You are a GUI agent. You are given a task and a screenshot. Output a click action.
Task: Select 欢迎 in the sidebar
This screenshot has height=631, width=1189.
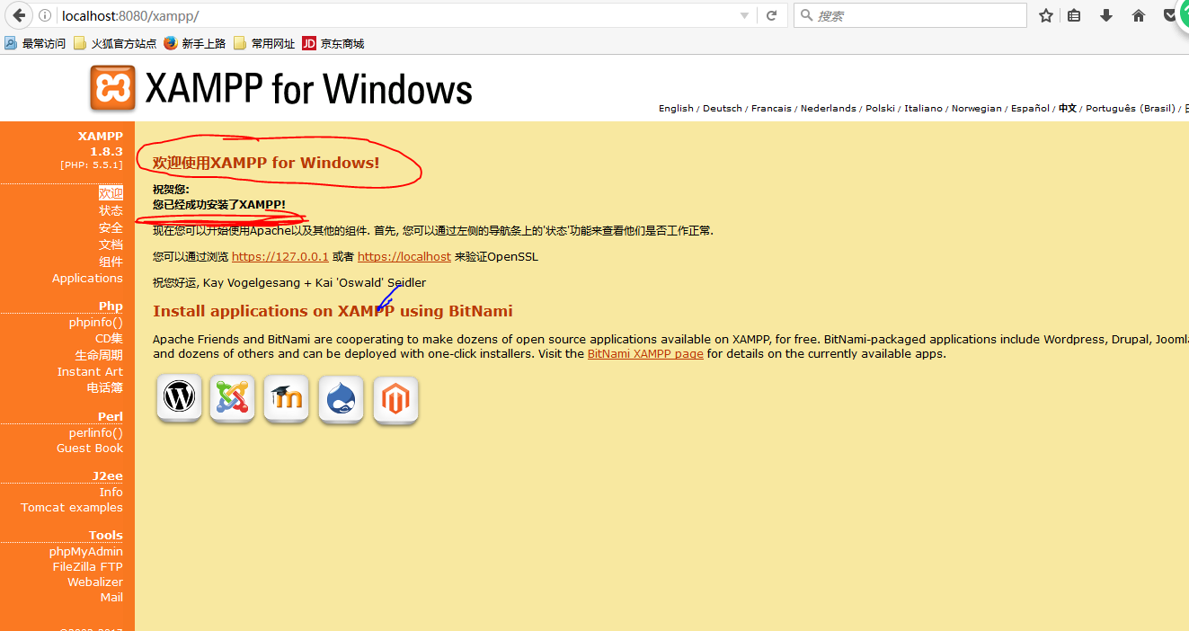(111, 193)
